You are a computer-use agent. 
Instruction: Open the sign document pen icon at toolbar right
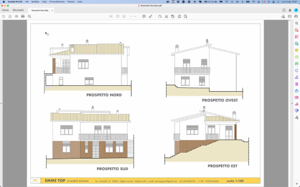(x=283, y=16)
